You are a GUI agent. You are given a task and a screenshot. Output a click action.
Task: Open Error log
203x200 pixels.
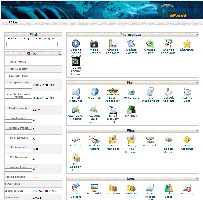[x=187, y=189]
